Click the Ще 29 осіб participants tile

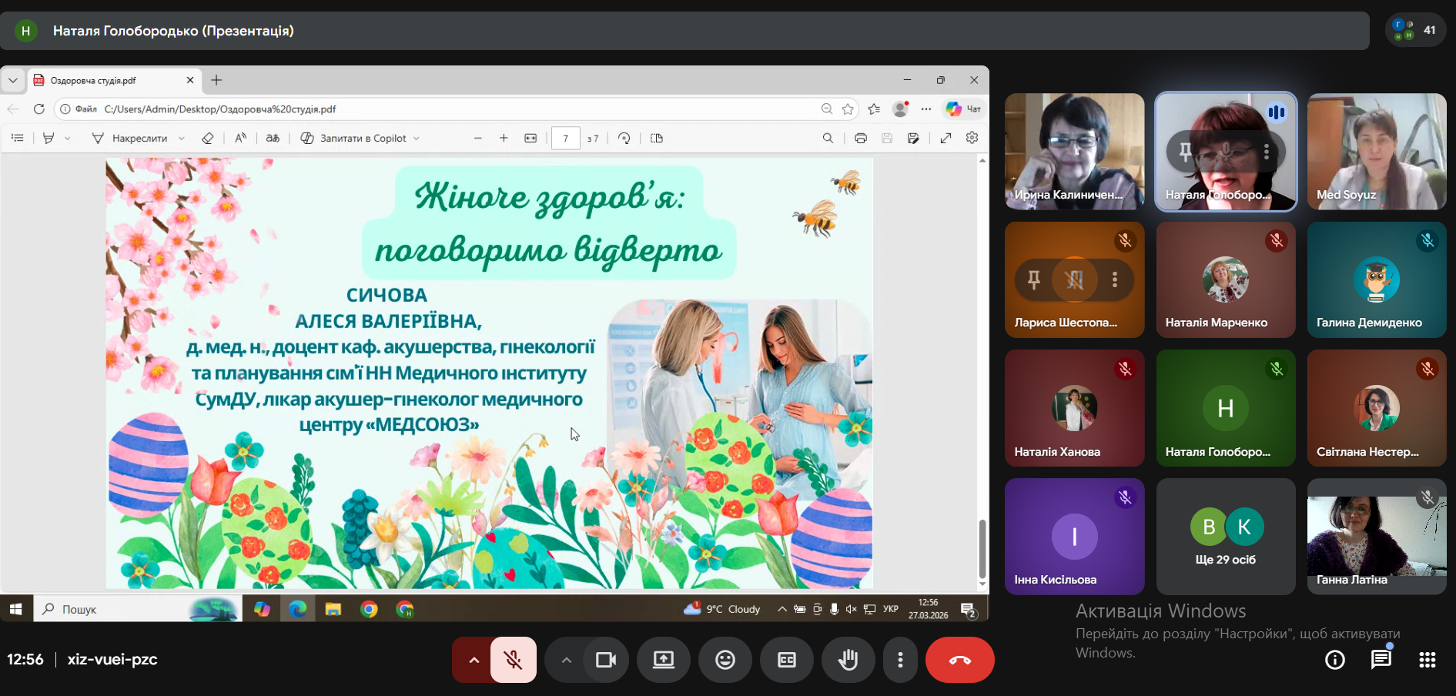point(1225,537)
